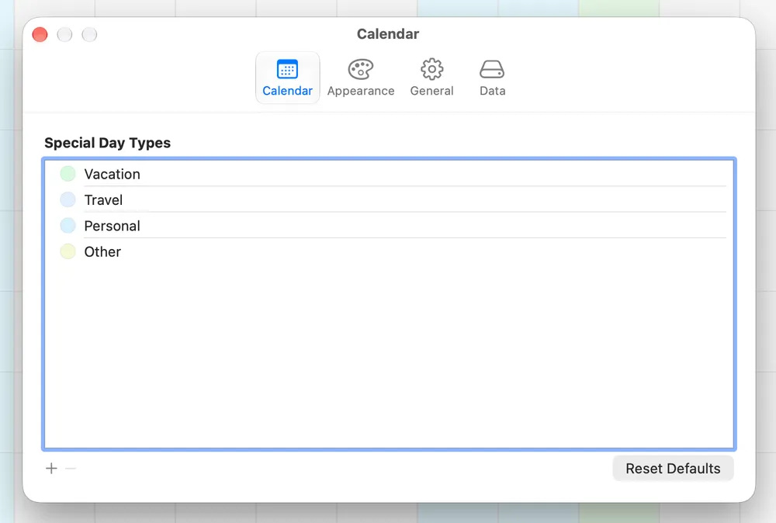Click the yellow Other color swatch
Screen dimensions: 776x523
pyautogui.click(x=68, y=251)
